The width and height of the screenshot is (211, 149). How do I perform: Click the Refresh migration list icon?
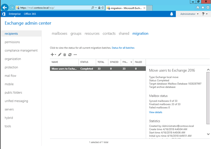70,55
